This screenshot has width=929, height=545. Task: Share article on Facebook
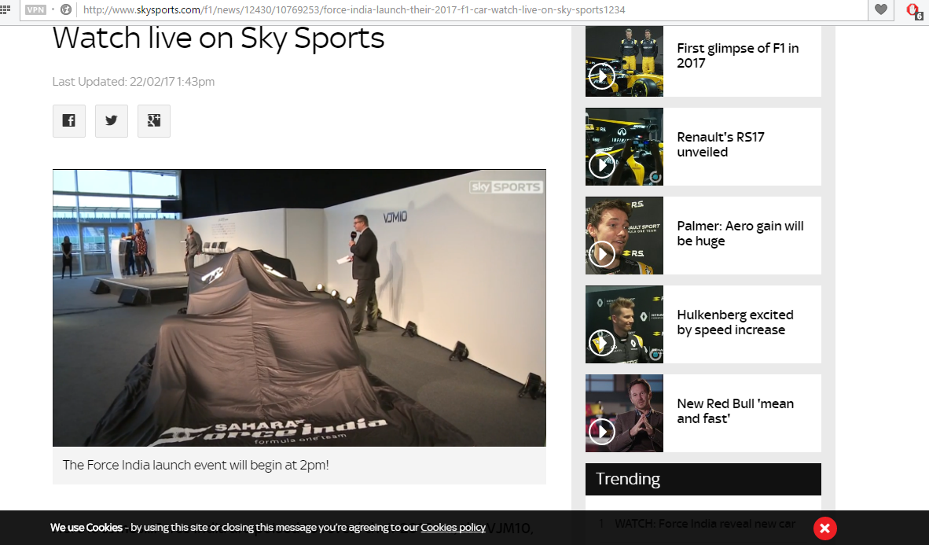68,121
